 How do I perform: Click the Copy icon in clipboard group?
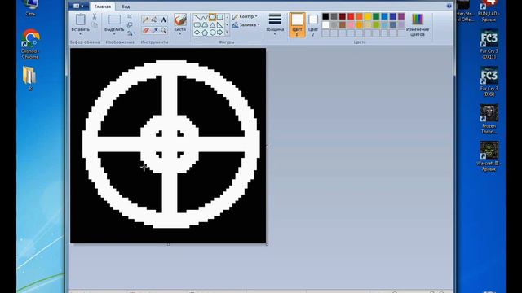tap(95, 25)
